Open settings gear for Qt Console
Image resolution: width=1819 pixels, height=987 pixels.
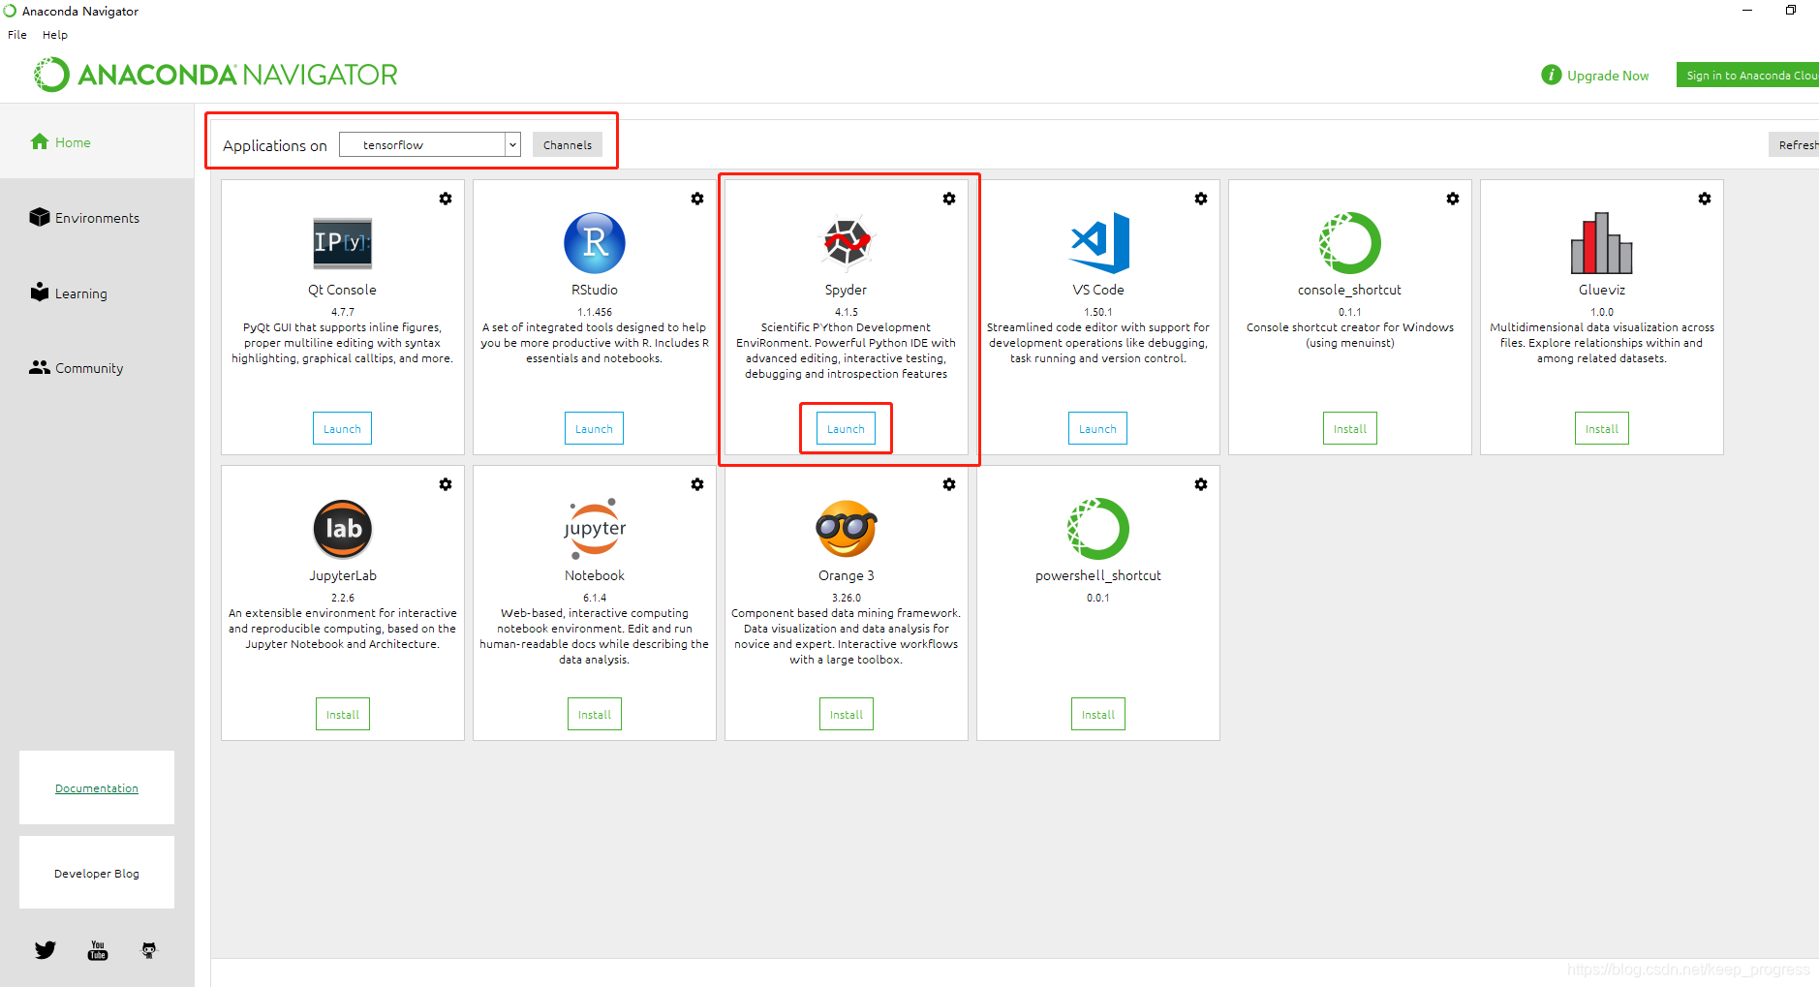[446, 199]
